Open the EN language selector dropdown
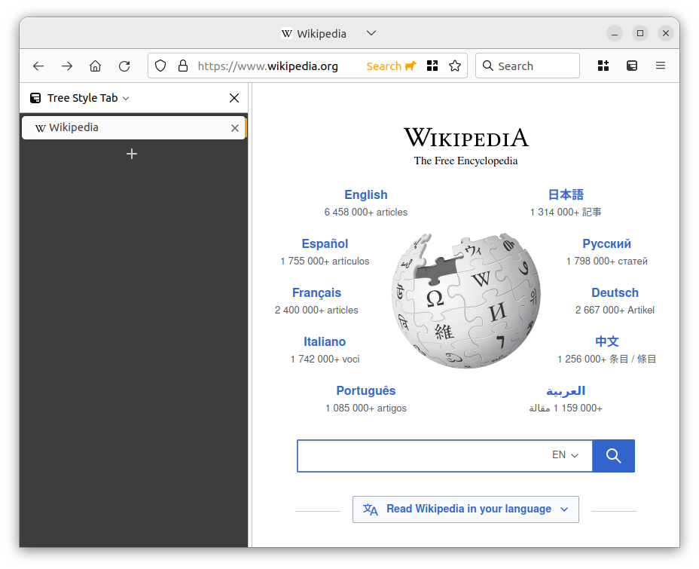The height and width of the screenshot is (569, 699). 565,455
